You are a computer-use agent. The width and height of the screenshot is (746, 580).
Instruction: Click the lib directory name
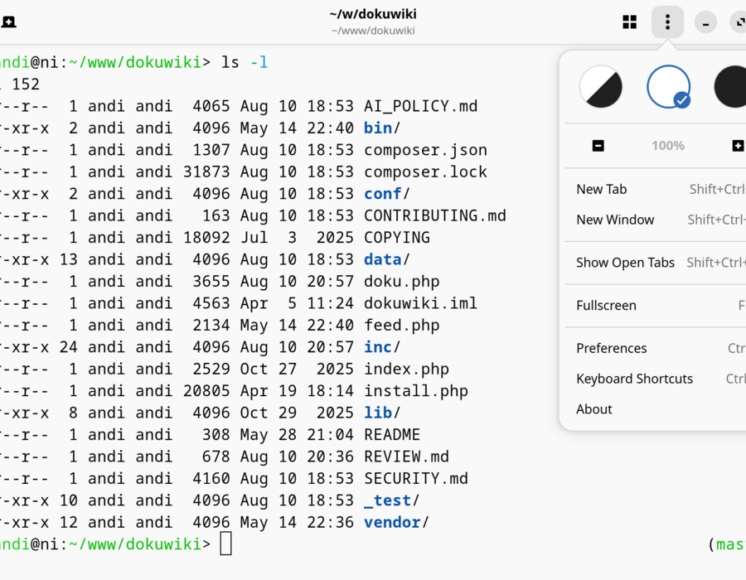378,412
